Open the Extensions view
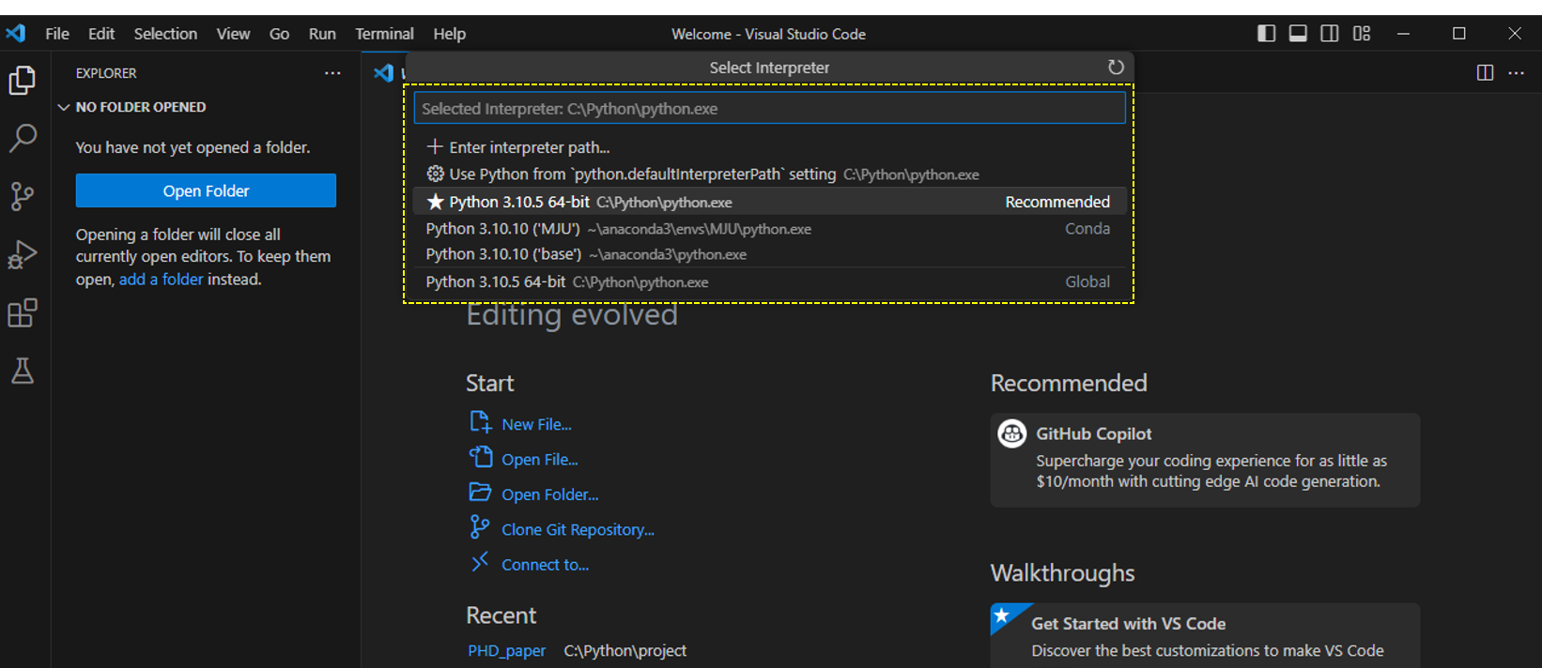Viewport: 1542px width, 668px height. click(x=23, y=312)
